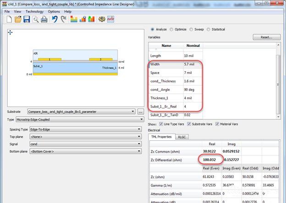The width and height of the screenshot is (286, 203).
Task: Click the substrate browse ellipsis button
Action: tap(141, 112)
